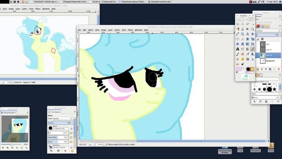Viewport: 282px width, 159px height.
Task: Switch to Tool Options tab
Action: pyautogui.click(x=55, y=112)
